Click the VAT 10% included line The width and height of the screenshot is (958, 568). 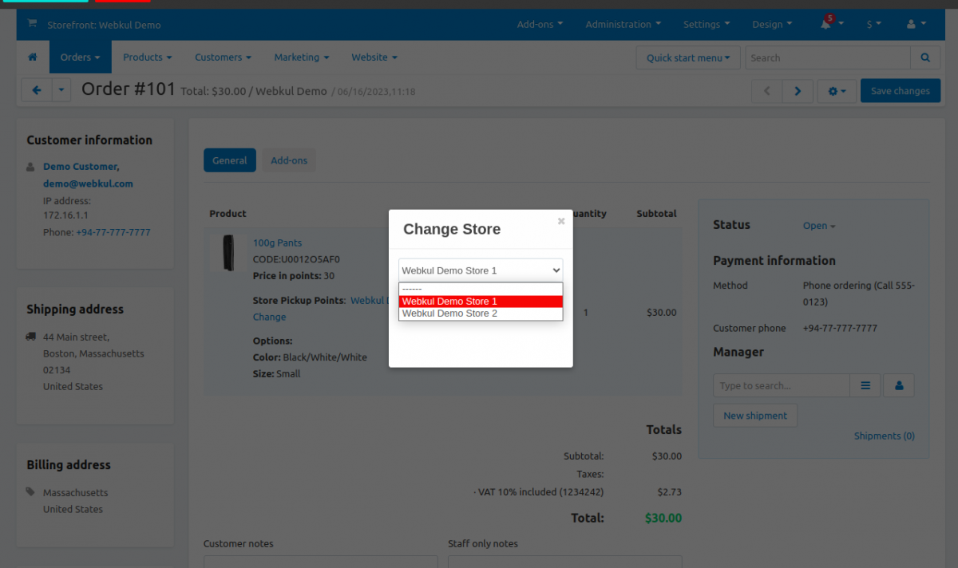pyautogui.click(x=539, y=492)
